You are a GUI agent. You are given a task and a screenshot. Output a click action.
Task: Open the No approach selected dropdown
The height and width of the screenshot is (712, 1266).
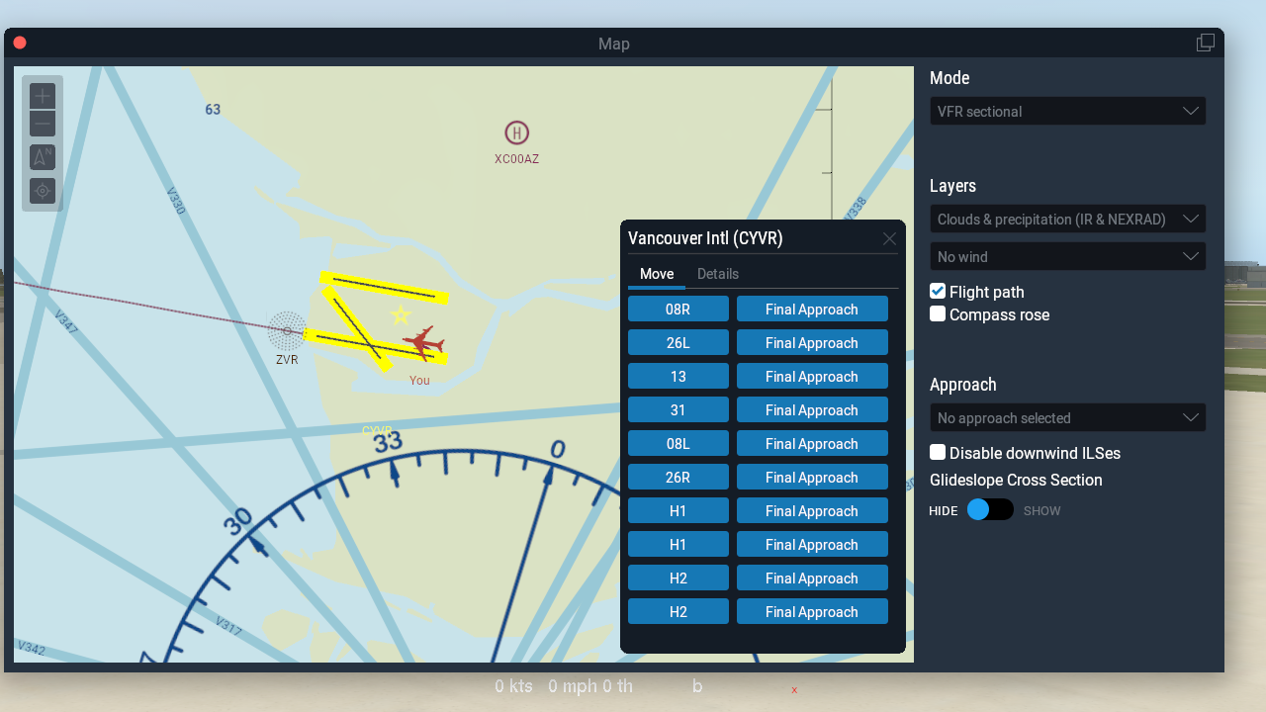point(1067,417)
